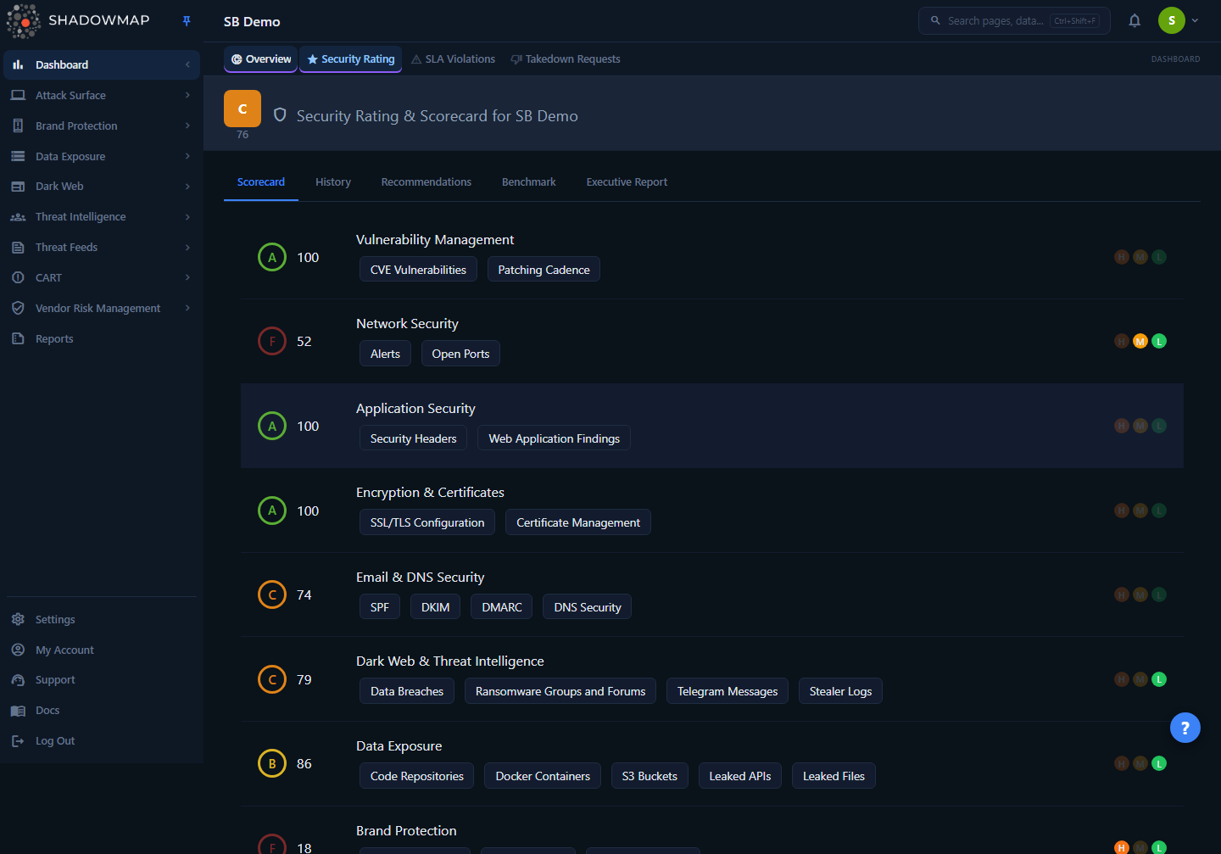The width and height of the screenshot is (1221, 854).
Task: Expand the Brand Protection sidebar chevron
Action: [187, 126]
